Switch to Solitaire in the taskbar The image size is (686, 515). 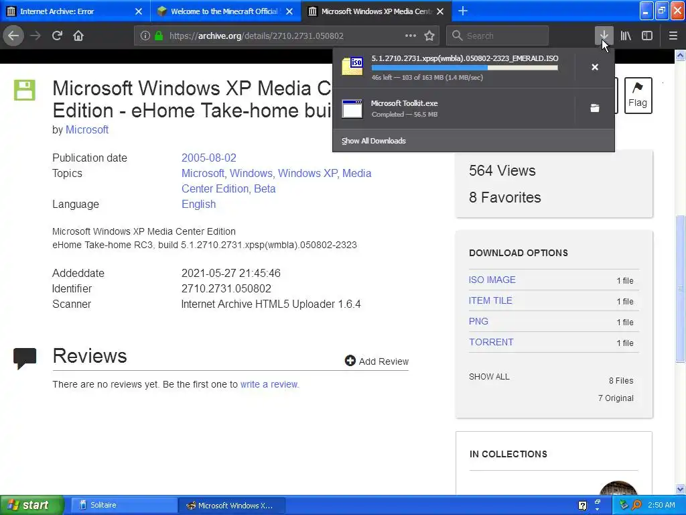tap(123, 506)
